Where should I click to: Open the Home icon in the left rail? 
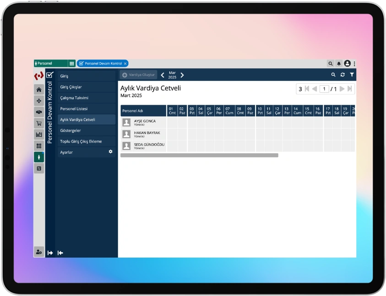click(x=39, y=90)
